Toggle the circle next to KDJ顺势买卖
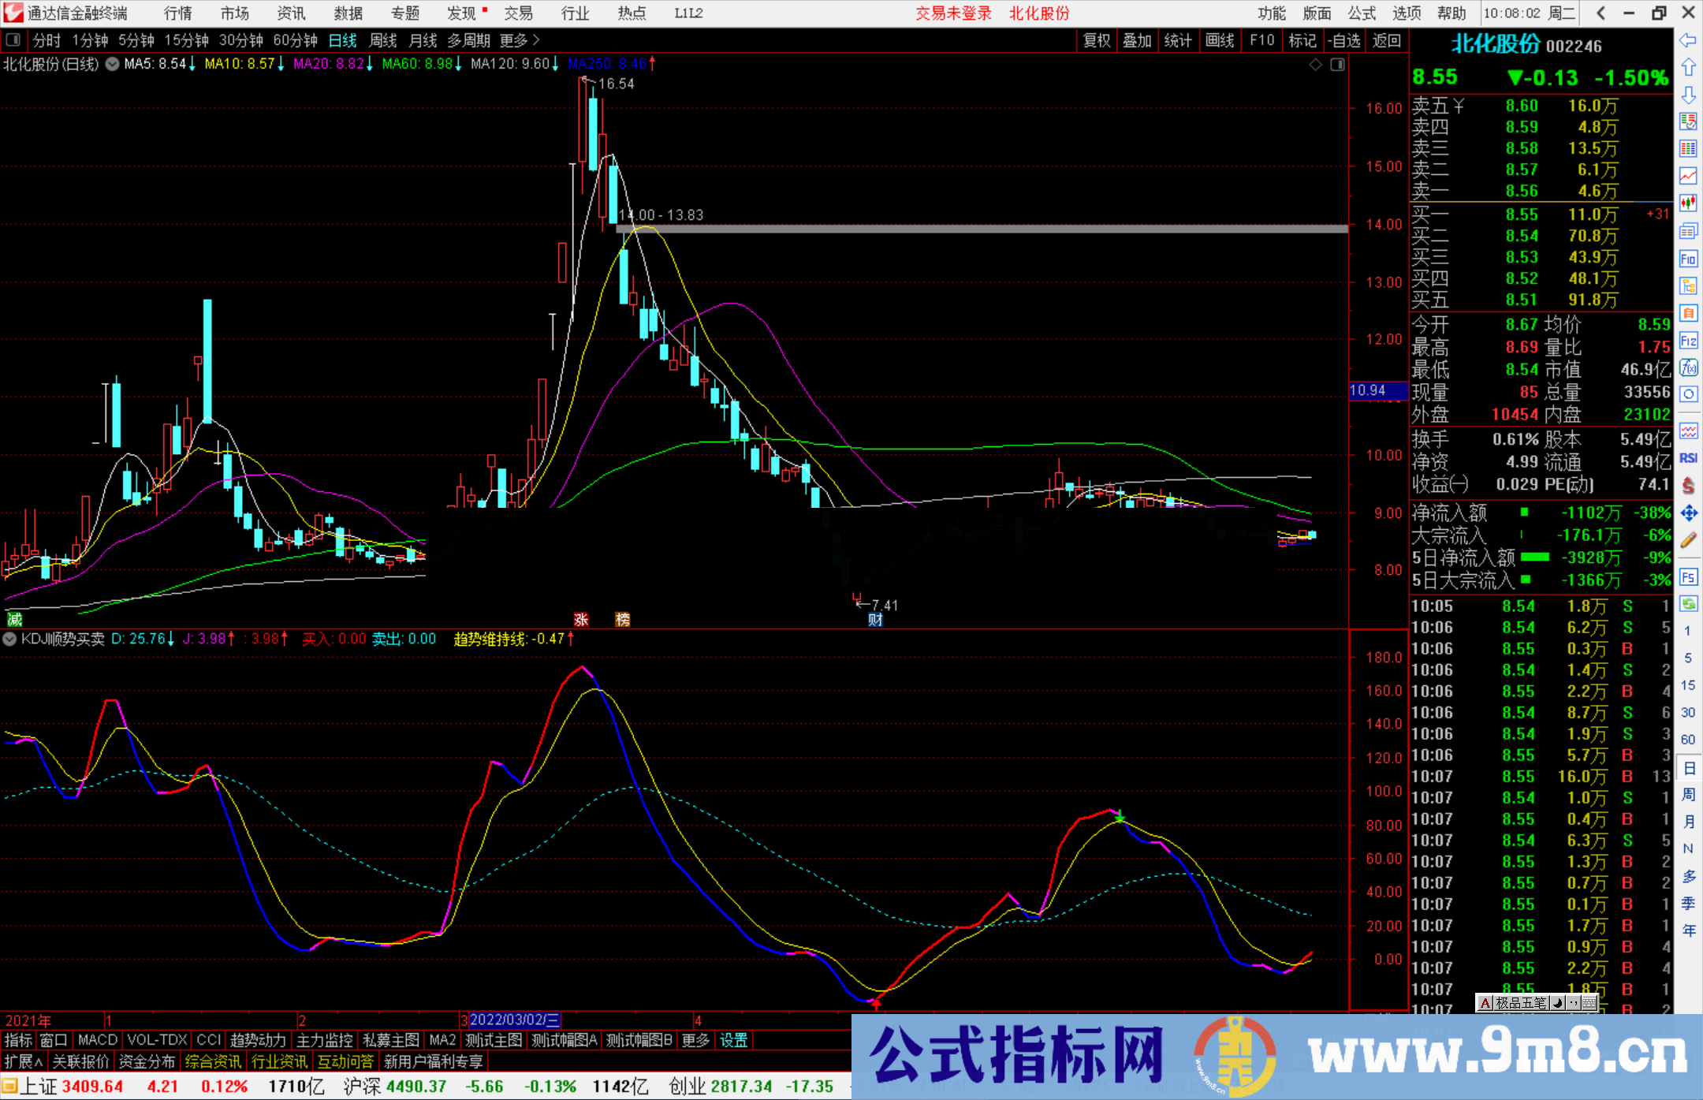The image size is (1703, 1100). click(9, 639)
